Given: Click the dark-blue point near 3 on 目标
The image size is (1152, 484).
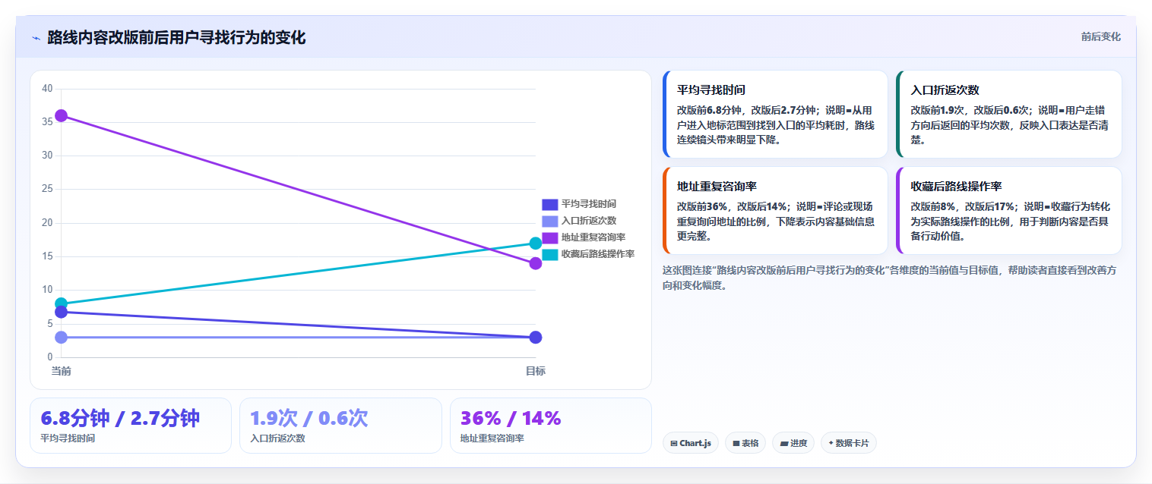Looking at the screenshot, I should point(536,338).
